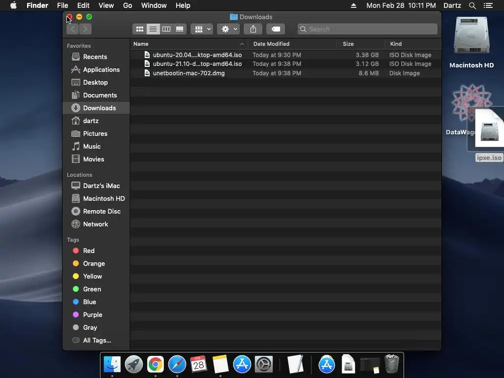The image size is (504, 378).
Task: Sort by the Kind column header
Action: (x=413, y=44)
